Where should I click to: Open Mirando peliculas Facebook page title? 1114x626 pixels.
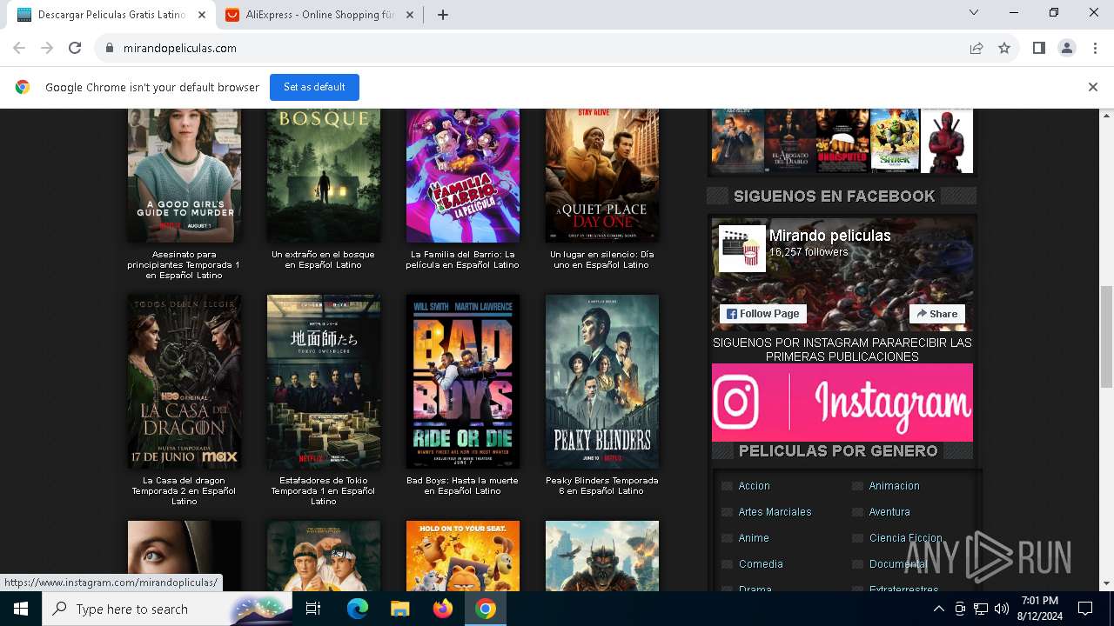pyautogui.click(x=829, y=236)
